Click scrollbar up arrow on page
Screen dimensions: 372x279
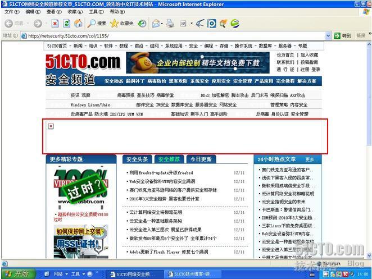click(x=369, y=44)
